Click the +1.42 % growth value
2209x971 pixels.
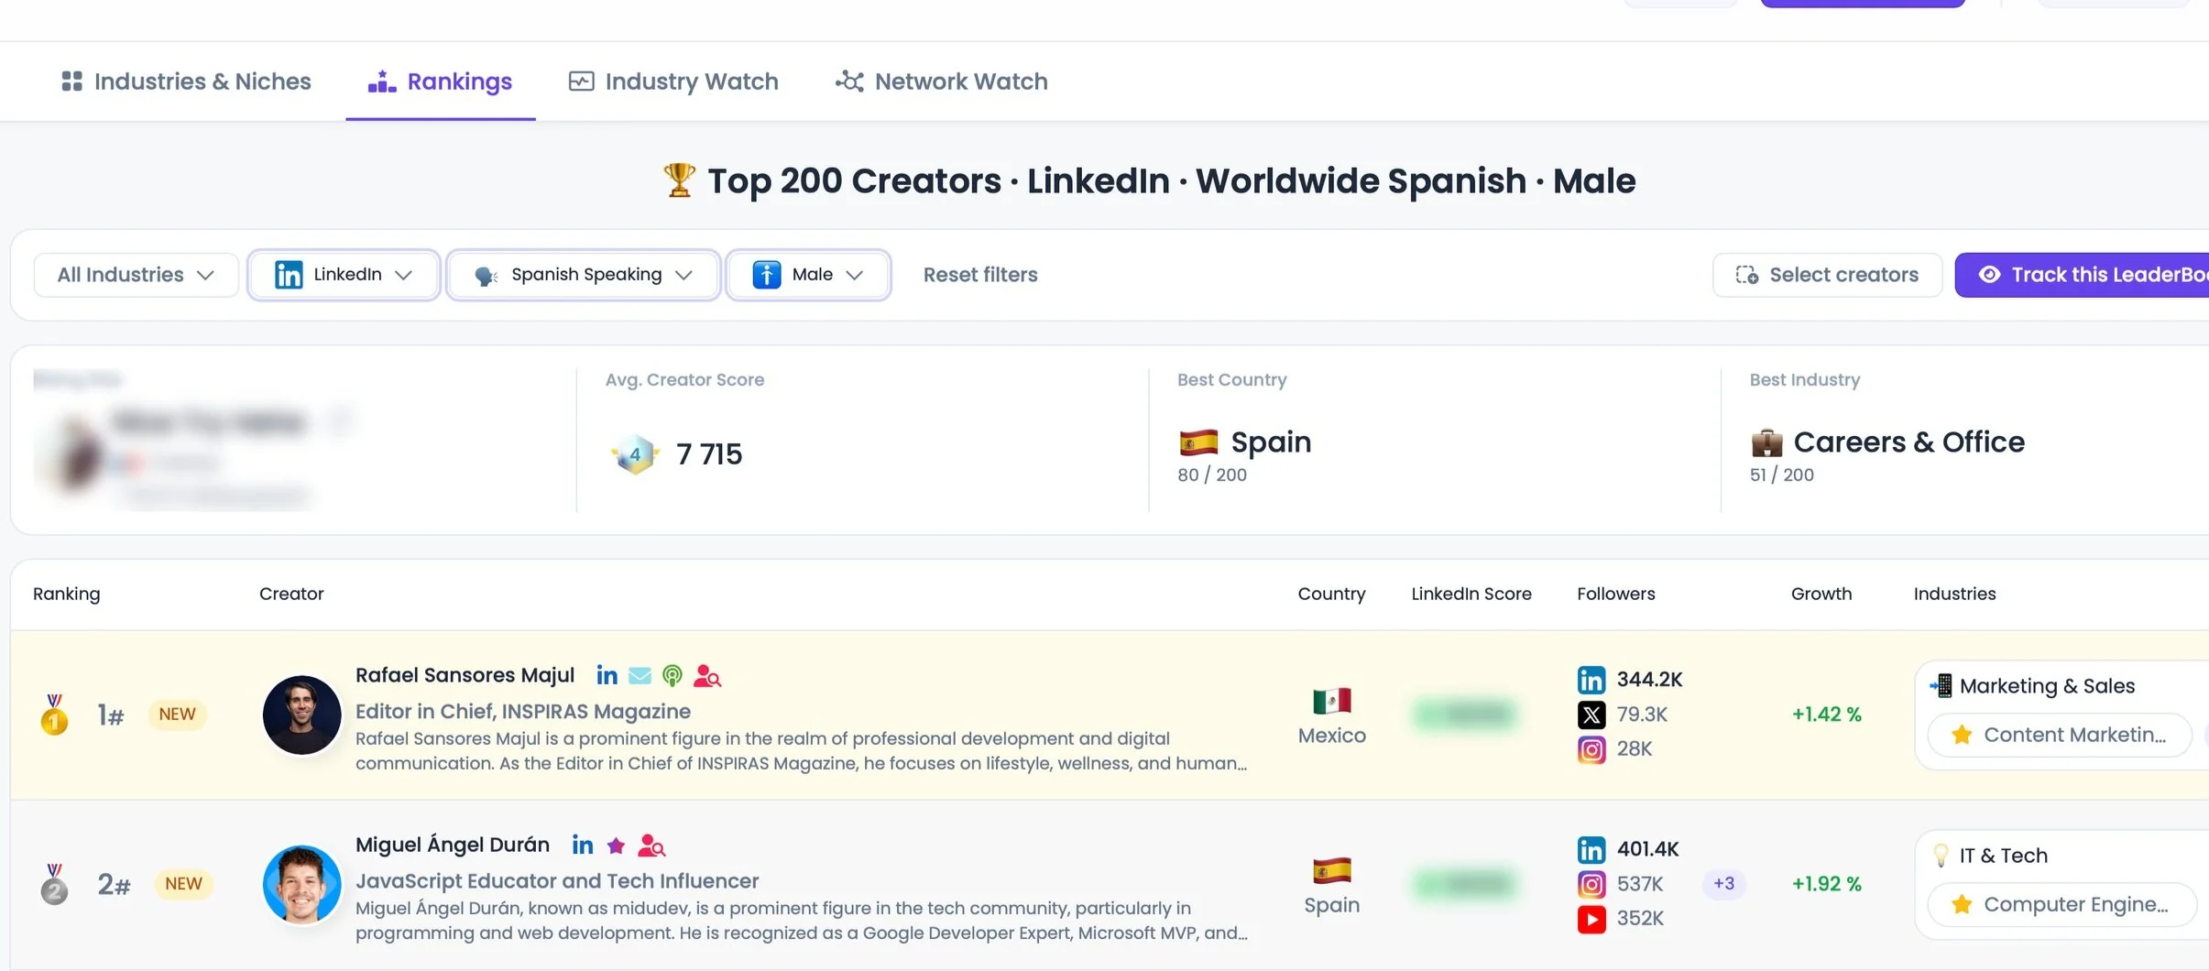pyautogui.click(x=1827, y=715)
